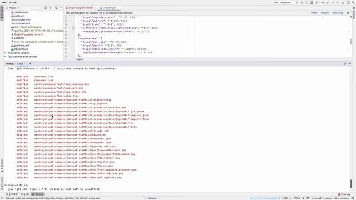
Task: Click the 'Untracked files:' terminal line
Action: tap(16, 185)
